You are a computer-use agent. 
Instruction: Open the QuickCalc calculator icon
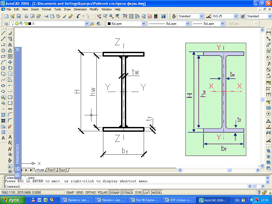point(156,16)
